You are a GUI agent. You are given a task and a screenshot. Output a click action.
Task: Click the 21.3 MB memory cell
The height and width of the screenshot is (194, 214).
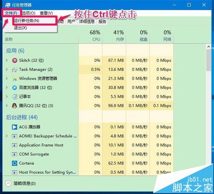[x=114, y=78]
